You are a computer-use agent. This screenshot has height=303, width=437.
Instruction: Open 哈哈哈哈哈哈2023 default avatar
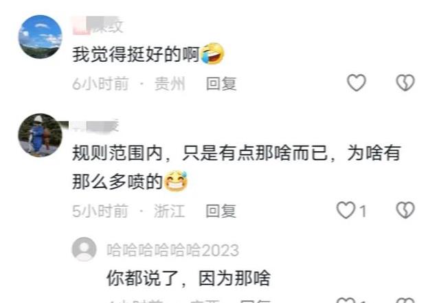click(x=84, y=249)
